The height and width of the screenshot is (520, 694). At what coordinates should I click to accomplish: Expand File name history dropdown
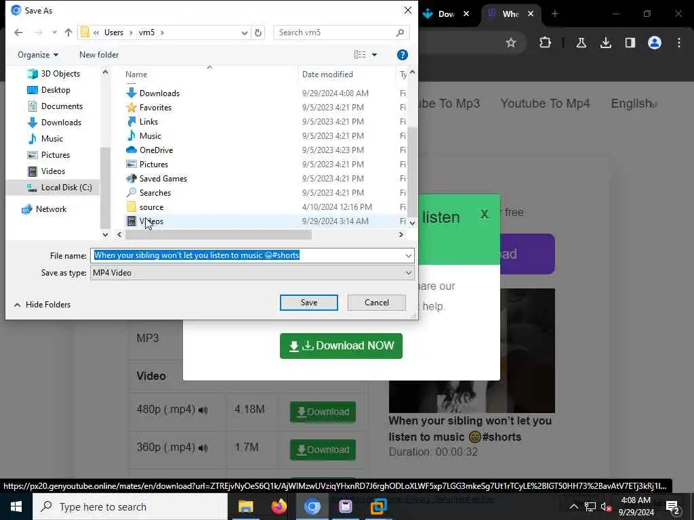(408, 255)
